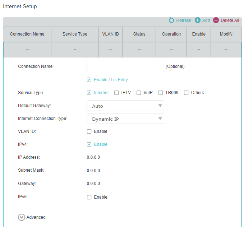Viewport: 244px width, 227px height.
Task: Open the Default Gateway dropdown
Action: [x=125, y=106]
